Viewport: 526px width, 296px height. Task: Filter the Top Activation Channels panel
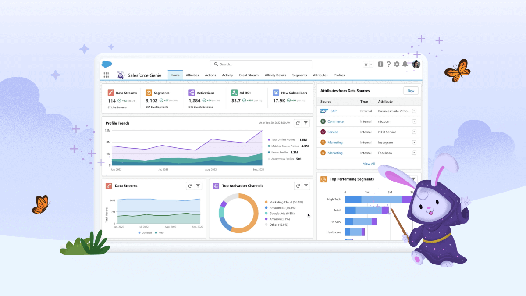[x=306, y=186]
